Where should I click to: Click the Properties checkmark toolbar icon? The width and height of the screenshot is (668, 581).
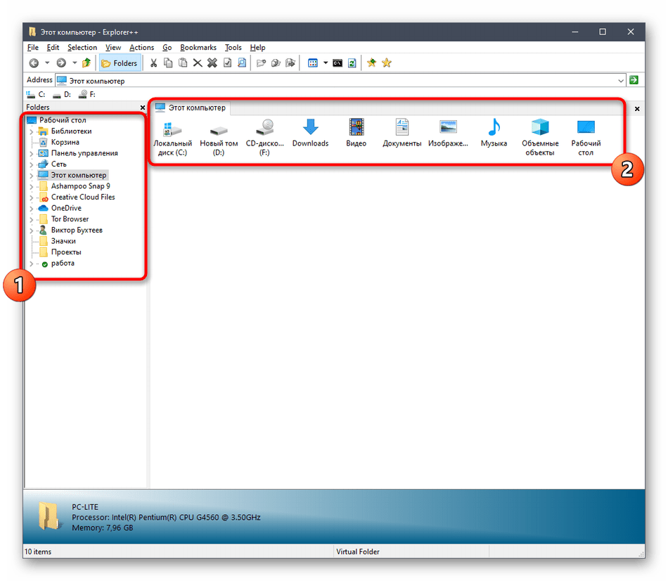click(x=227, y=63)
